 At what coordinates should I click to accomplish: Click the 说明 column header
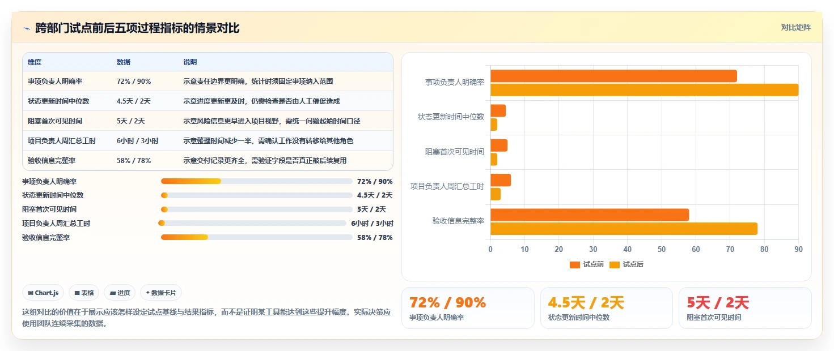(x=190, y=62)
